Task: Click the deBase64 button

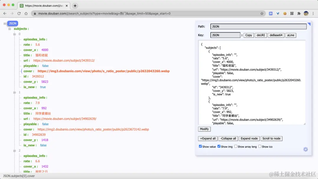Action: (276, 35)
